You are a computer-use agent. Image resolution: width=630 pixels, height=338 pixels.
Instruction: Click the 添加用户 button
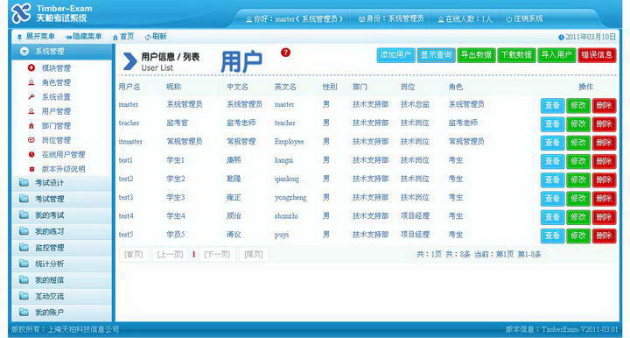pyautogui.click(x=395, y=55)
